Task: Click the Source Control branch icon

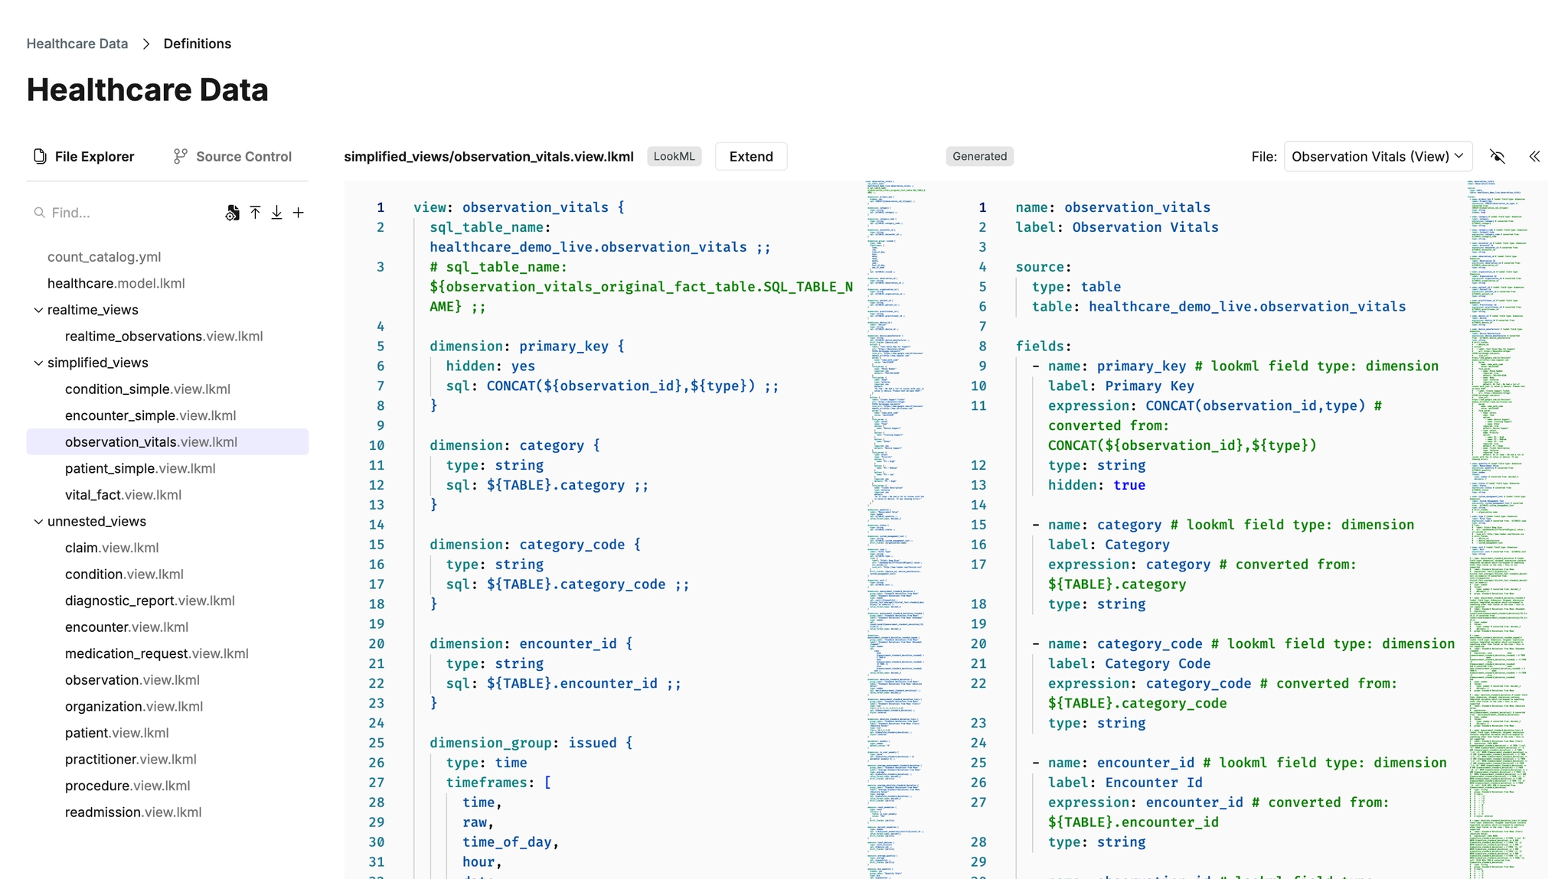Action: tap(180, 156)
